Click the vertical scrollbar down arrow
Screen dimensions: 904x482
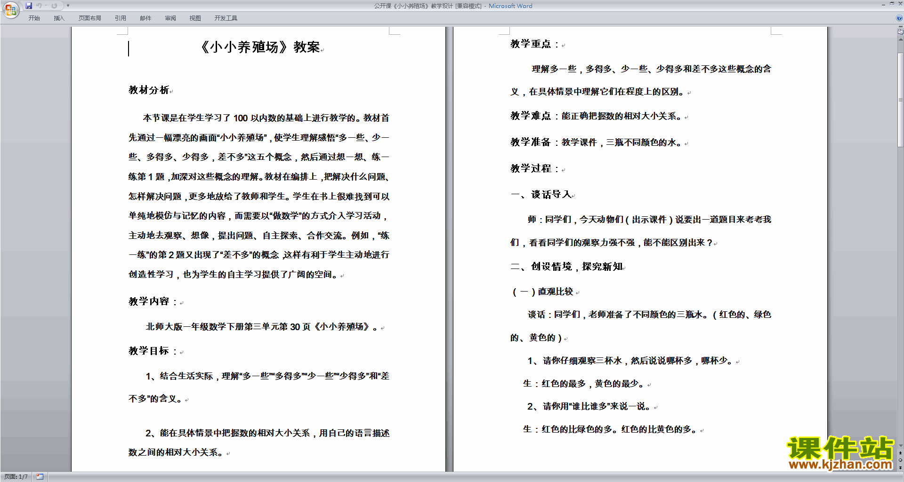pos(900,445)
